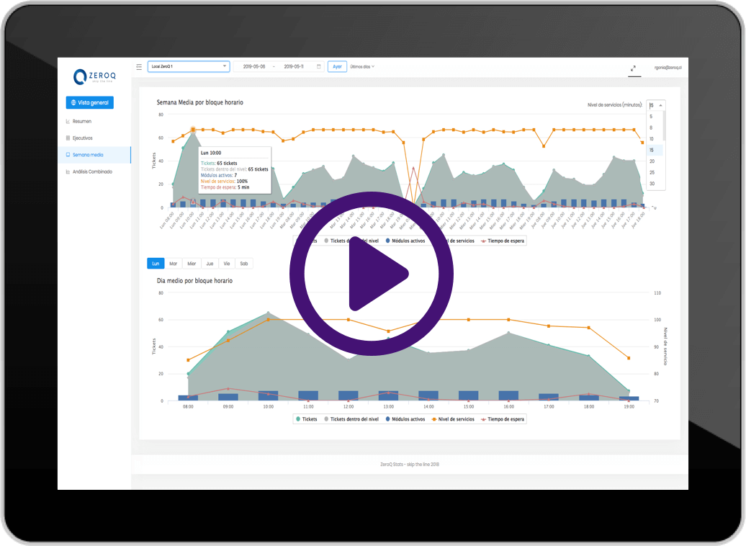
Task: Open the Local ZeroQ 1 selector
Action: 188,66
